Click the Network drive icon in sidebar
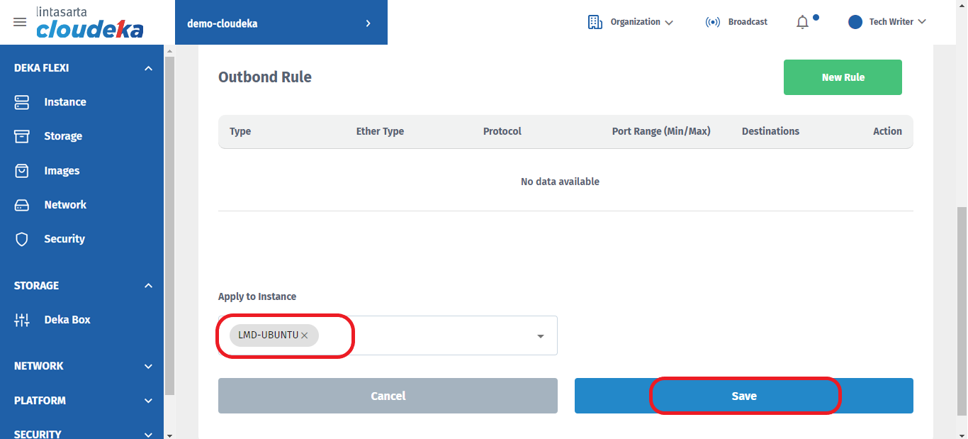Viewport: 968px width, 439px height. click(x=22, y=205)
